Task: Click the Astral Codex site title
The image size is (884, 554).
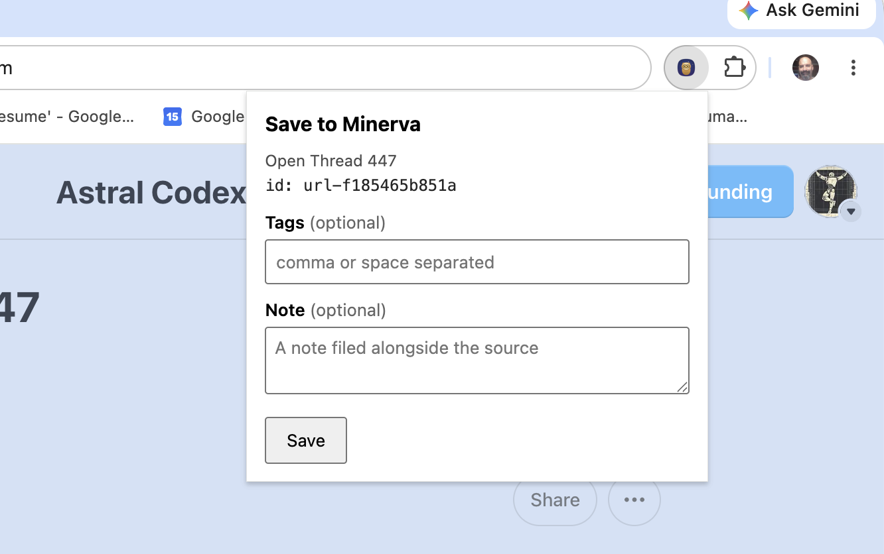Action: coord(151,193)
